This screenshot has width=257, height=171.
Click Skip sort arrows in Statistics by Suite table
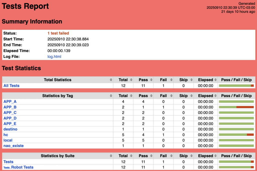191,156
